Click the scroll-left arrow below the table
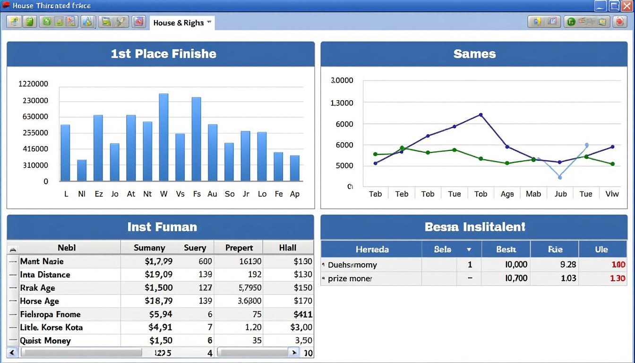Image resolution: width=635 pixels, height=363 pixels. tap(12, 353)
